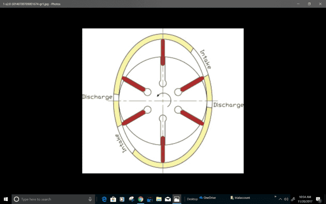This screenshot has height=204, width=326.
Task: Click the pen/link tray icon beside volume
Action: [x=293, y=199]
